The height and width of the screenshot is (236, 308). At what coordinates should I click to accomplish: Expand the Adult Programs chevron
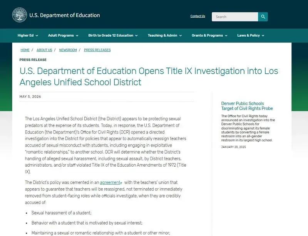(77, 35)
